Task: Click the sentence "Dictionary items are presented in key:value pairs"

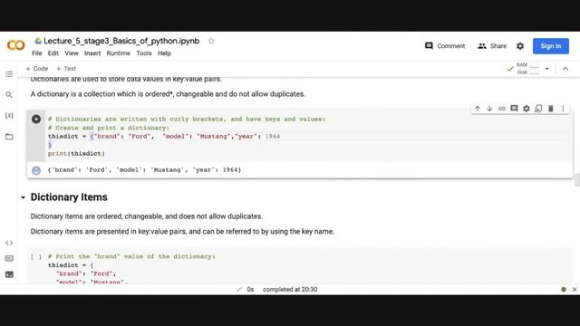Action: click(182, 232)
